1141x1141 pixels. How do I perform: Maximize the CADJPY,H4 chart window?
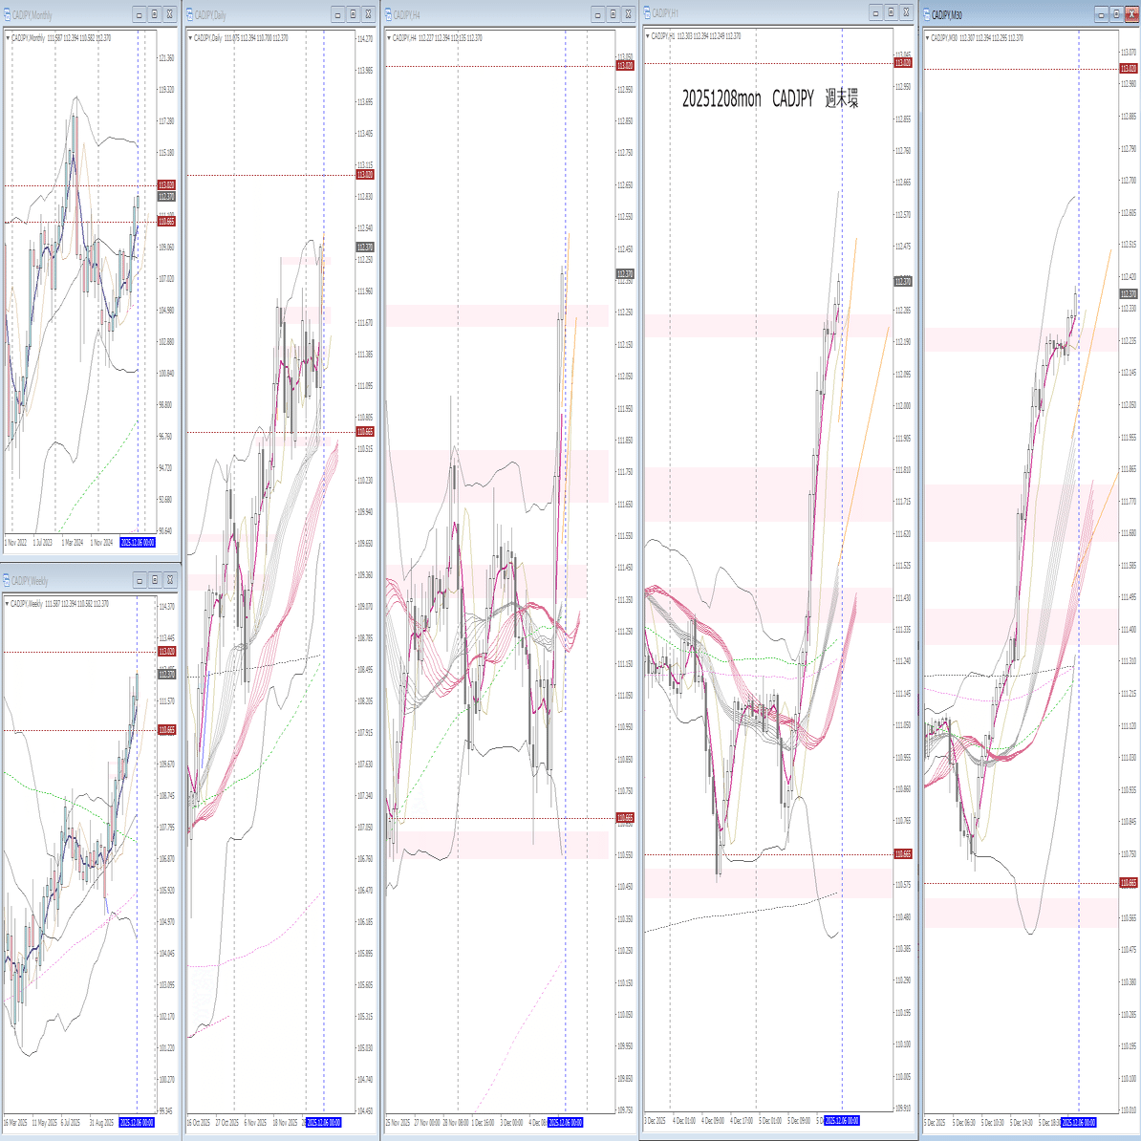point(613,14)
